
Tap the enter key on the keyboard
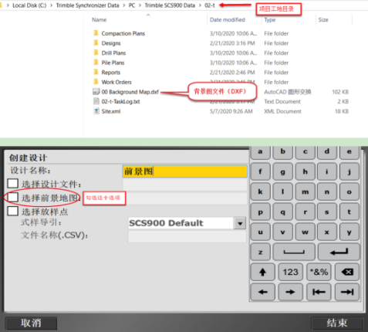point(339,252)
